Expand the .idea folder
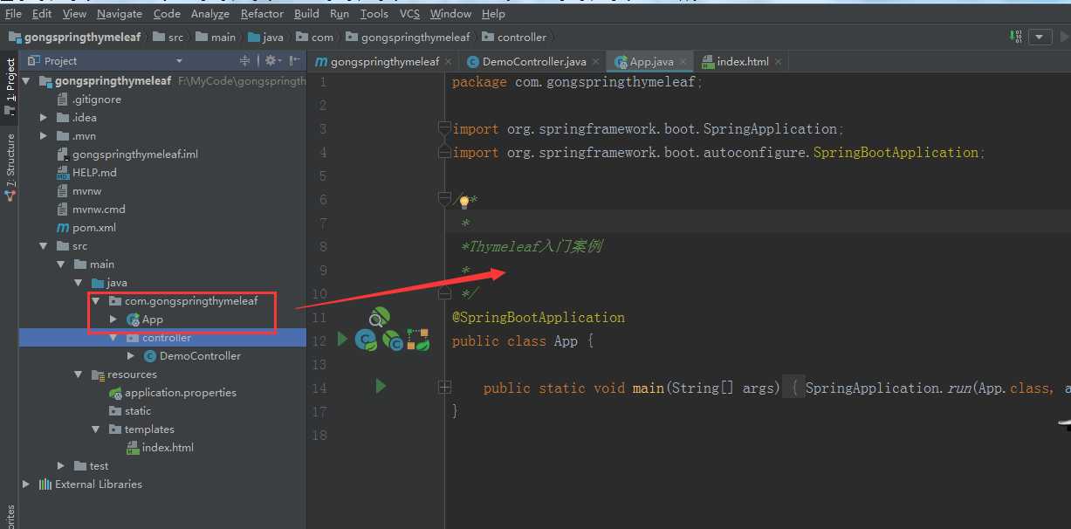1071x529 pixels. pos(44,117)
